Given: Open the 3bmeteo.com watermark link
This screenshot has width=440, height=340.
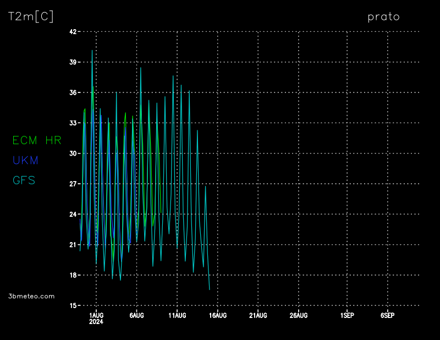Looking at the screenshot, I should pyautogui.click(x=32, y=296).
